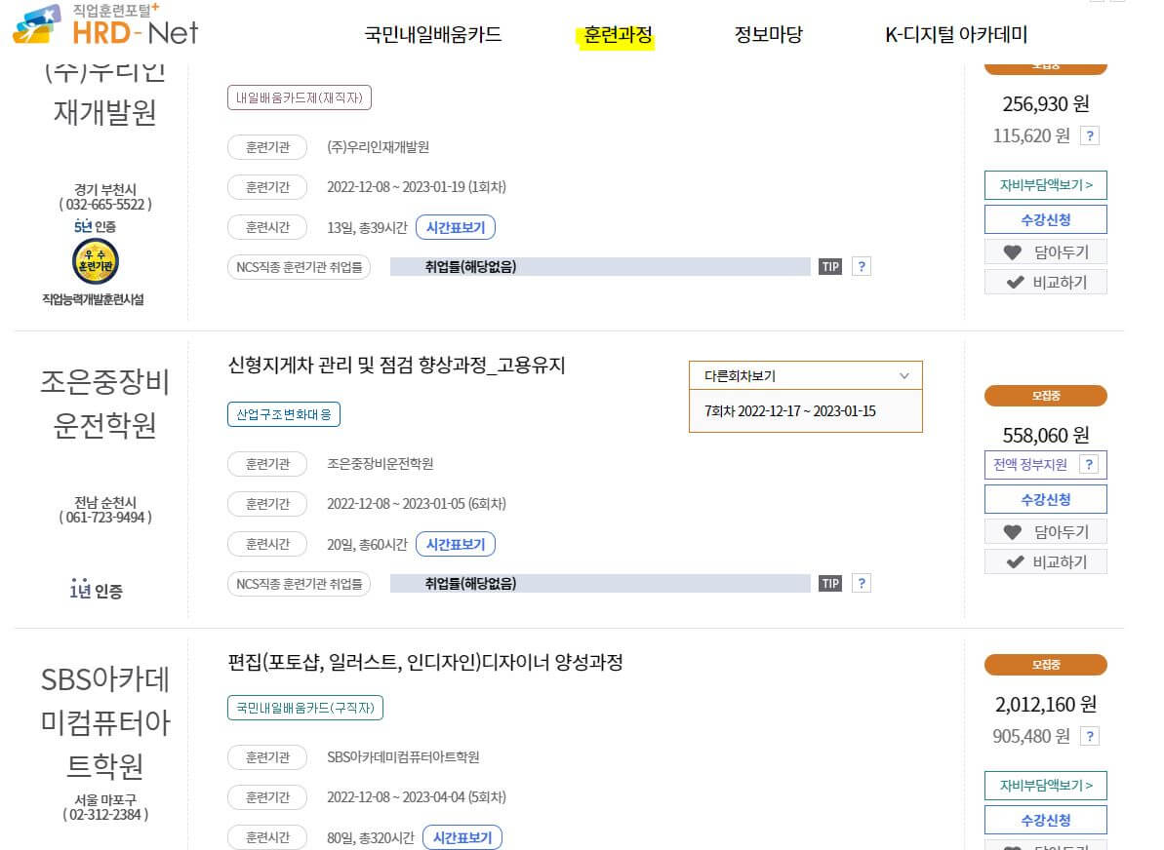Image resolution: width=1164 pixels, height=850 pixels.
Task: Toggle 비교하기 for 신형지게차 course
Action: tap(1045, 561)
